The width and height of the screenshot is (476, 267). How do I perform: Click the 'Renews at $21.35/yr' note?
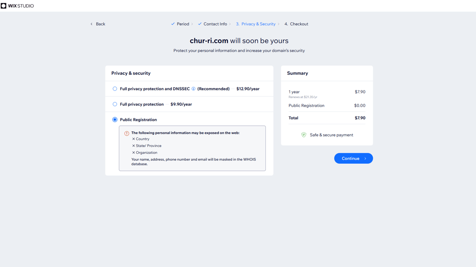[x=303, y=97]
